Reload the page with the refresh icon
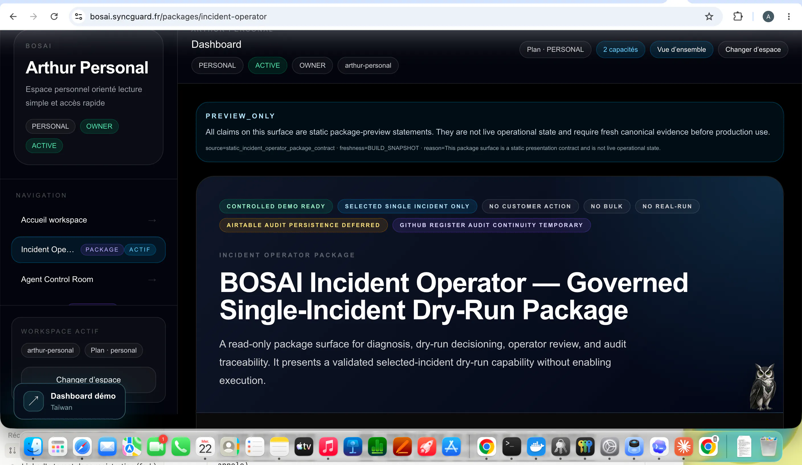 54,17
